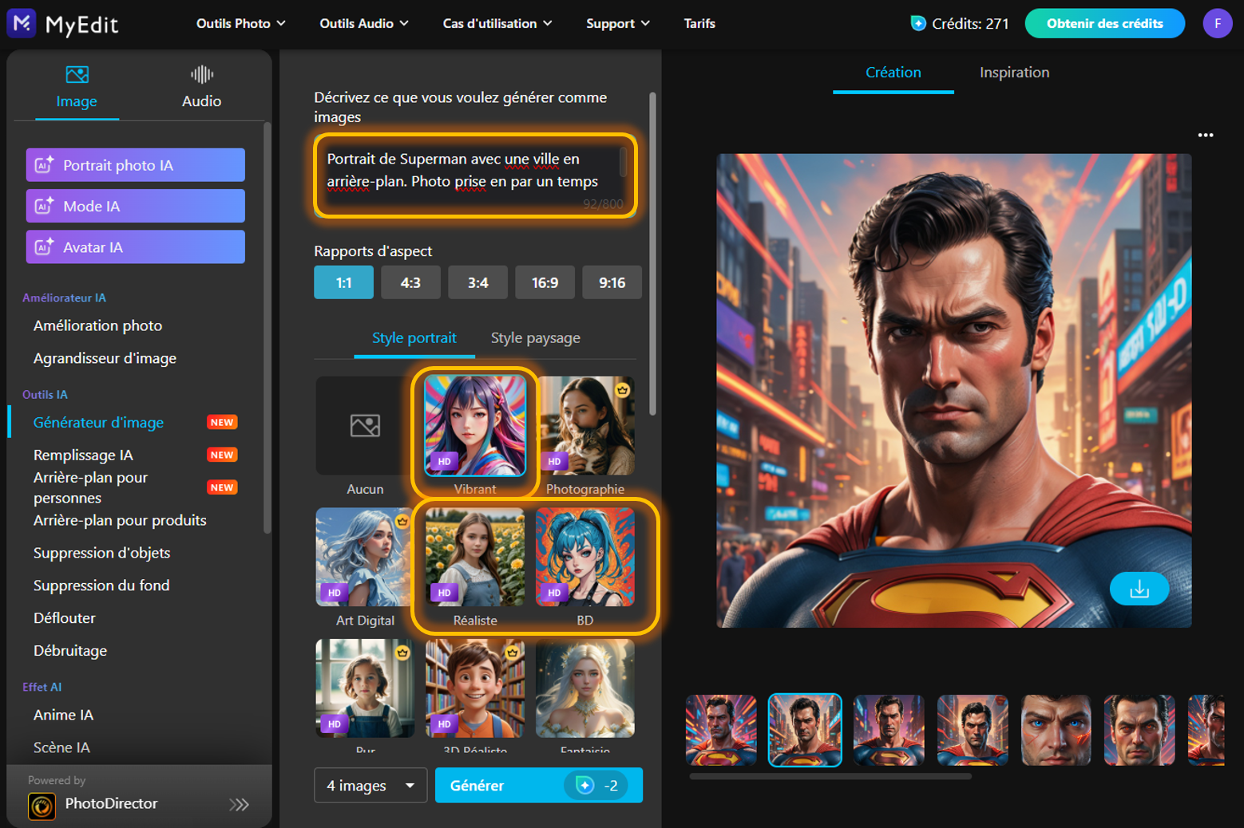This screenshot has height=828, width=1244.
Task: Select the highlighted second Superman thumbnail
Action: tap(805, 730)
